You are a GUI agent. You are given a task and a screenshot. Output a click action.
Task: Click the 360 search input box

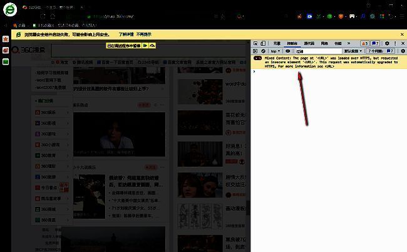click(x=148, y=51)
